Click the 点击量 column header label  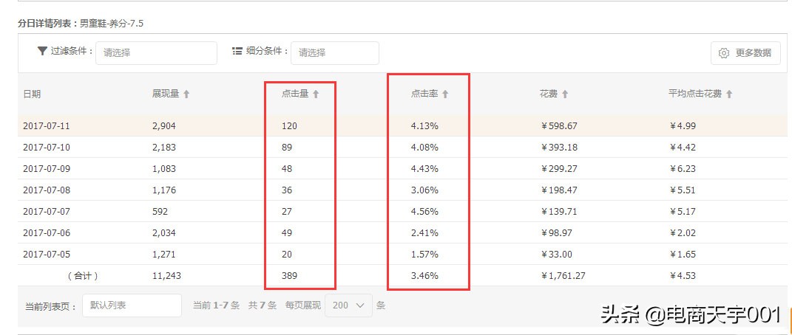[295, 94]
